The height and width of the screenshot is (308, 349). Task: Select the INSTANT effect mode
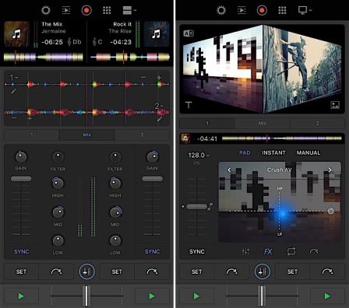(x=273, y=152)
